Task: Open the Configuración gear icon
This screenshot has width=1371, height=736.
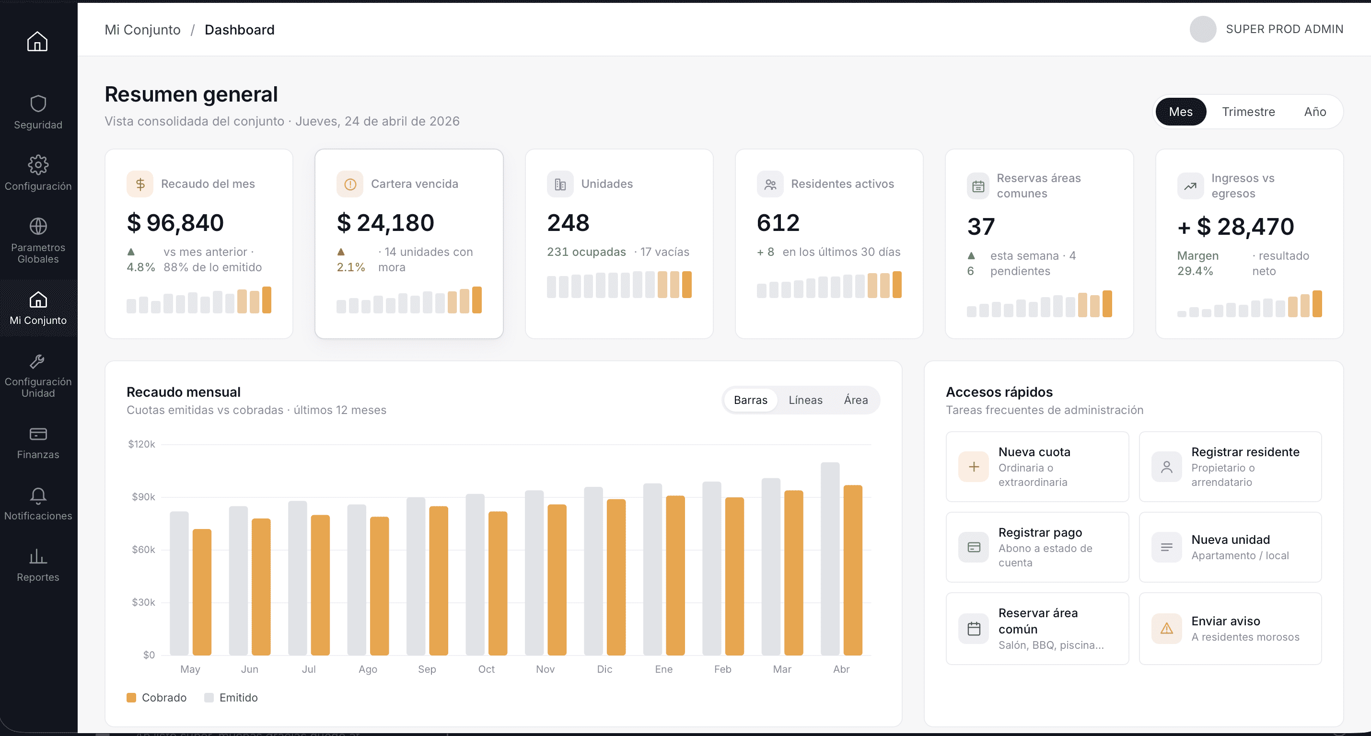Action: click(38, 165)
